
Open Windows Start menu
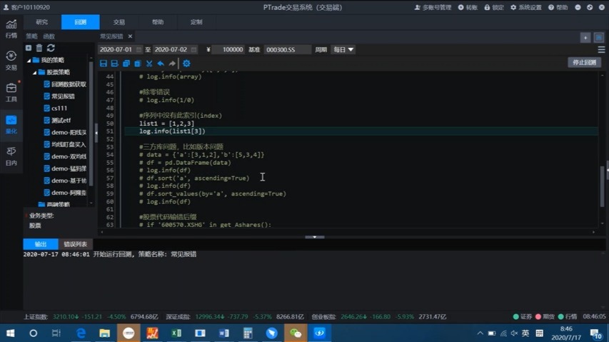point(11,333)
